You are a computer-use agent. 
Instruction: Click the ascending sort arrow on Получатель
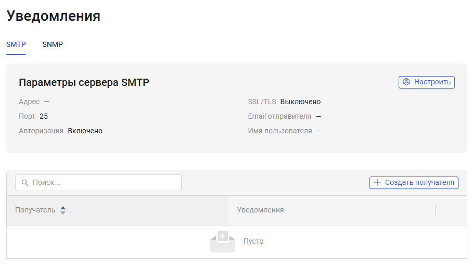click(63, 208)
